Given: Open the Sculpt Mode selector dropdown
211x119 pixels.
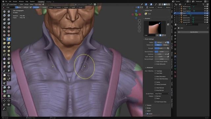Looking at the screenshot, I should pos(13,4).
